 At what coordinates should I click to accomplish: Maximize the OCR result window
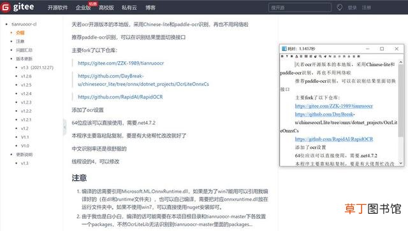pyautogui.click(x=382, y=48)
